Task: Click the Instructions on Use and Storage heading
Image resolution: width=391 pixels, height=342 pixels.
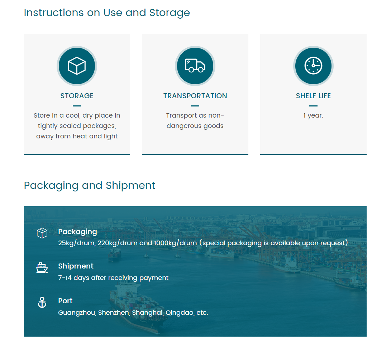Action: (x=107, y=13)
